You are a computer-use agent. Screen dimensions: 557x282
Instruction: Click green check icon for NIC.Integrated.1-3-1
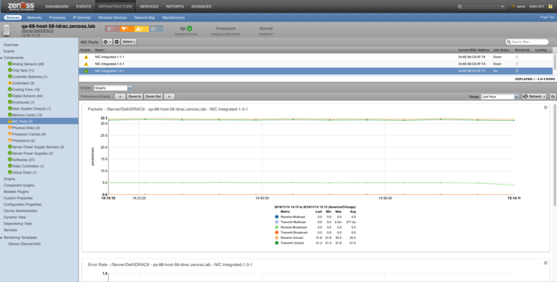click(86, 72)
